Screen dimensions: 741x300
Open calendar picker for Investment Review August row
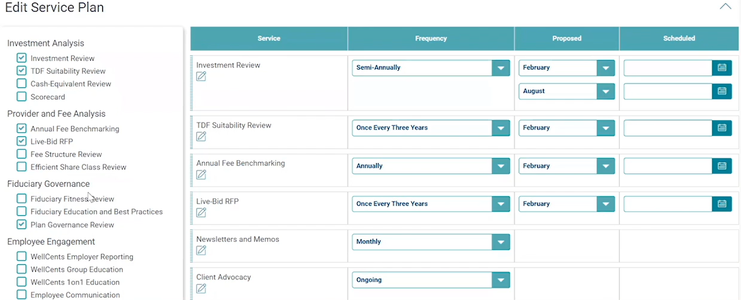point(722,91)
